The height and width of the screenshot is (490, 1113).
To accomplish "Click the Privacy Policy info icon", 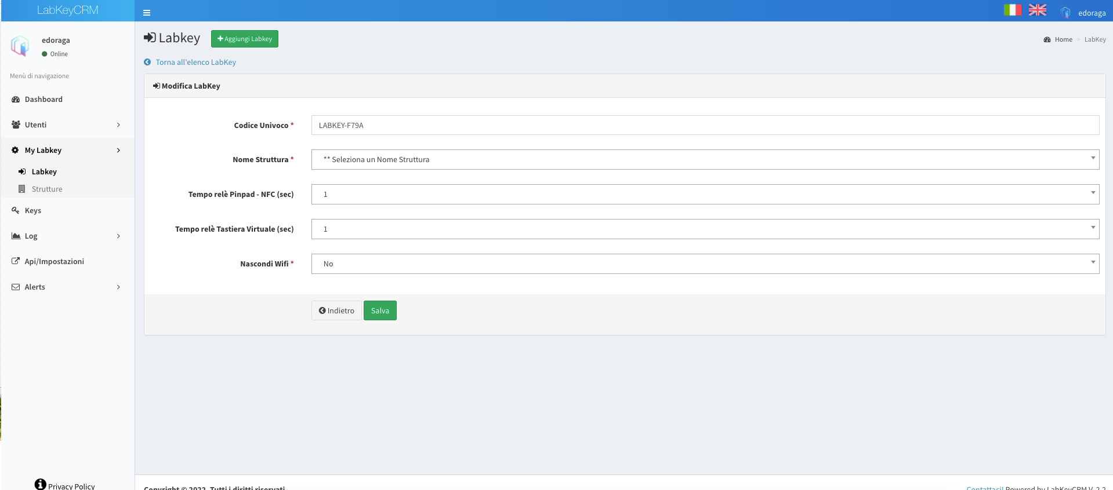I will pos(40,484).
